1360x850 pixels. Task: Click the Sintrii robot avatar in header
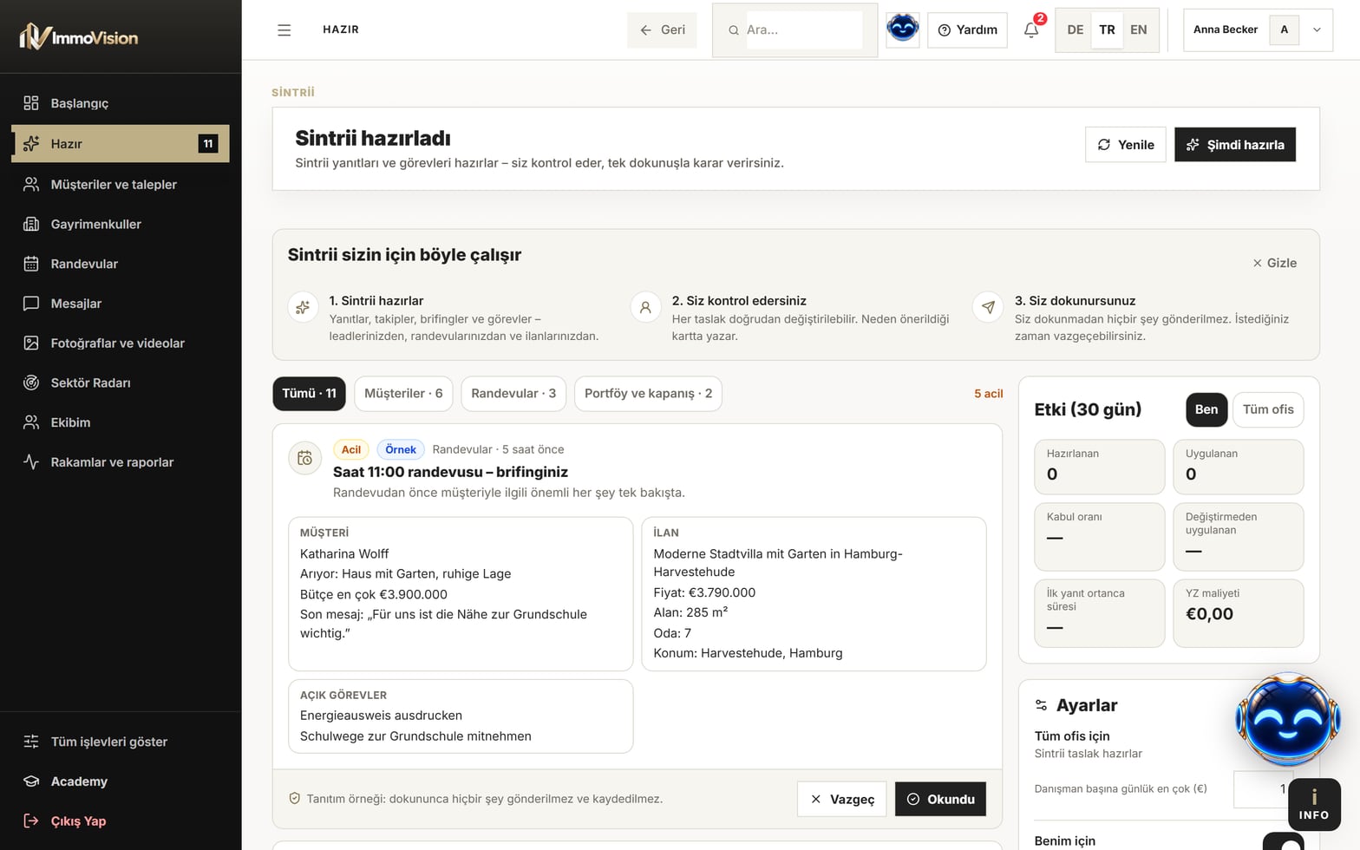click(x=902, y=29)
